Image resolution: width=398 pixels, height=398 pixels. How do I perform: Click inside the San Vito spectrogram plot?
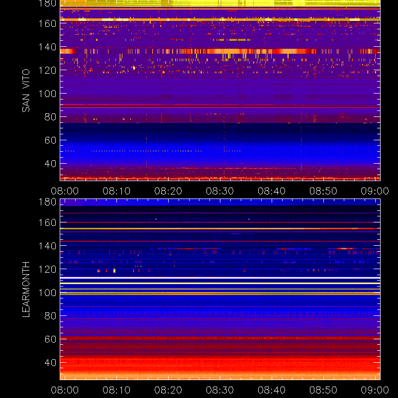220,91
